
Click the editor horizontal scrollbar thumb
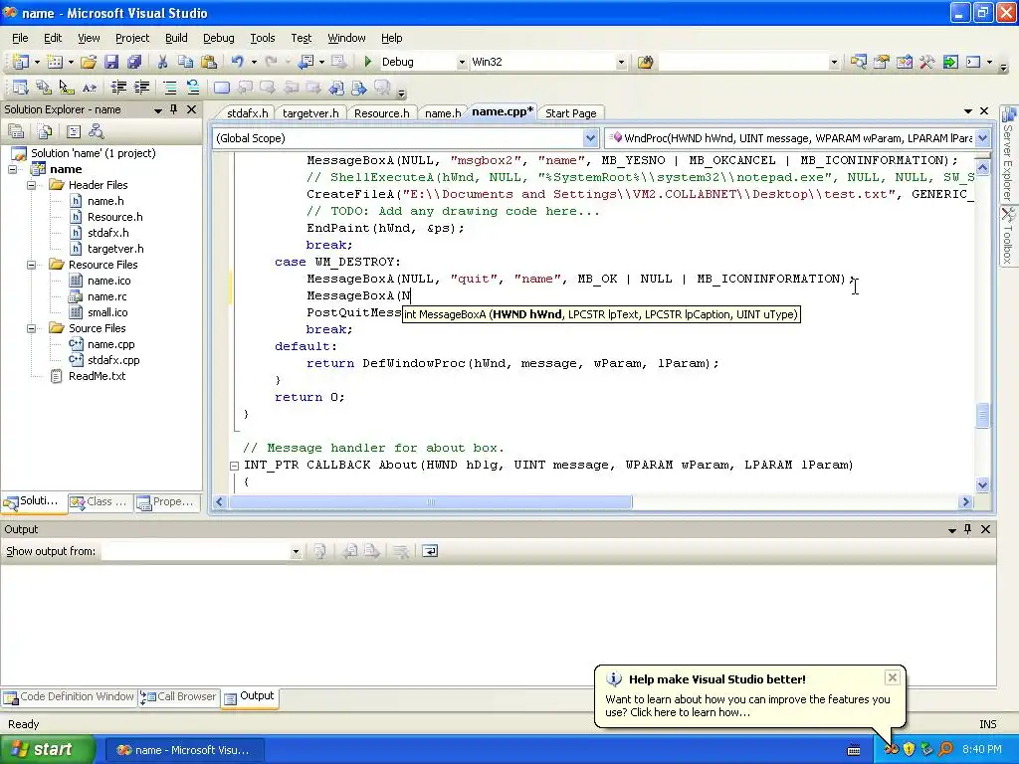tap(430, 502)
